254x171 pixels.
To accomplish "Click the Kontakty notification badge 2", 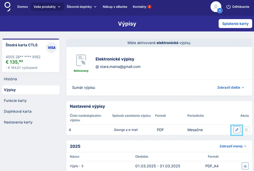I will click(x=149, y=6).
